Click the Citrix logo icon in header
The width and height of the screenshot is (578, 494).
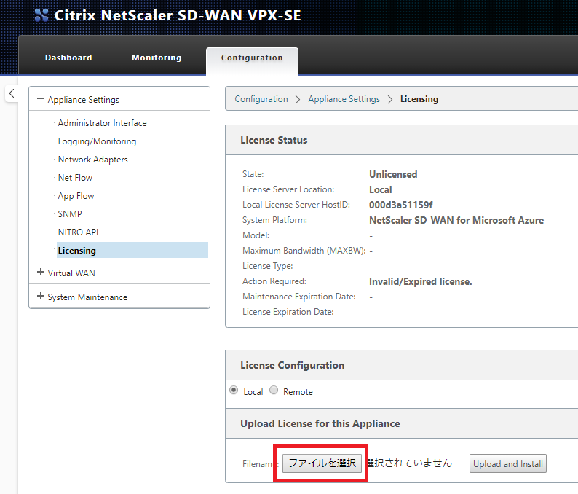(x=41, y=15)
